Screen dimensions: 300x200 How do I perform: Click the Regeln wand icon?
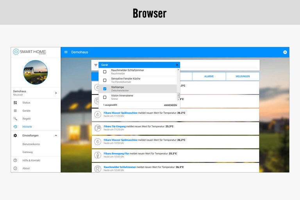point(15,119)
